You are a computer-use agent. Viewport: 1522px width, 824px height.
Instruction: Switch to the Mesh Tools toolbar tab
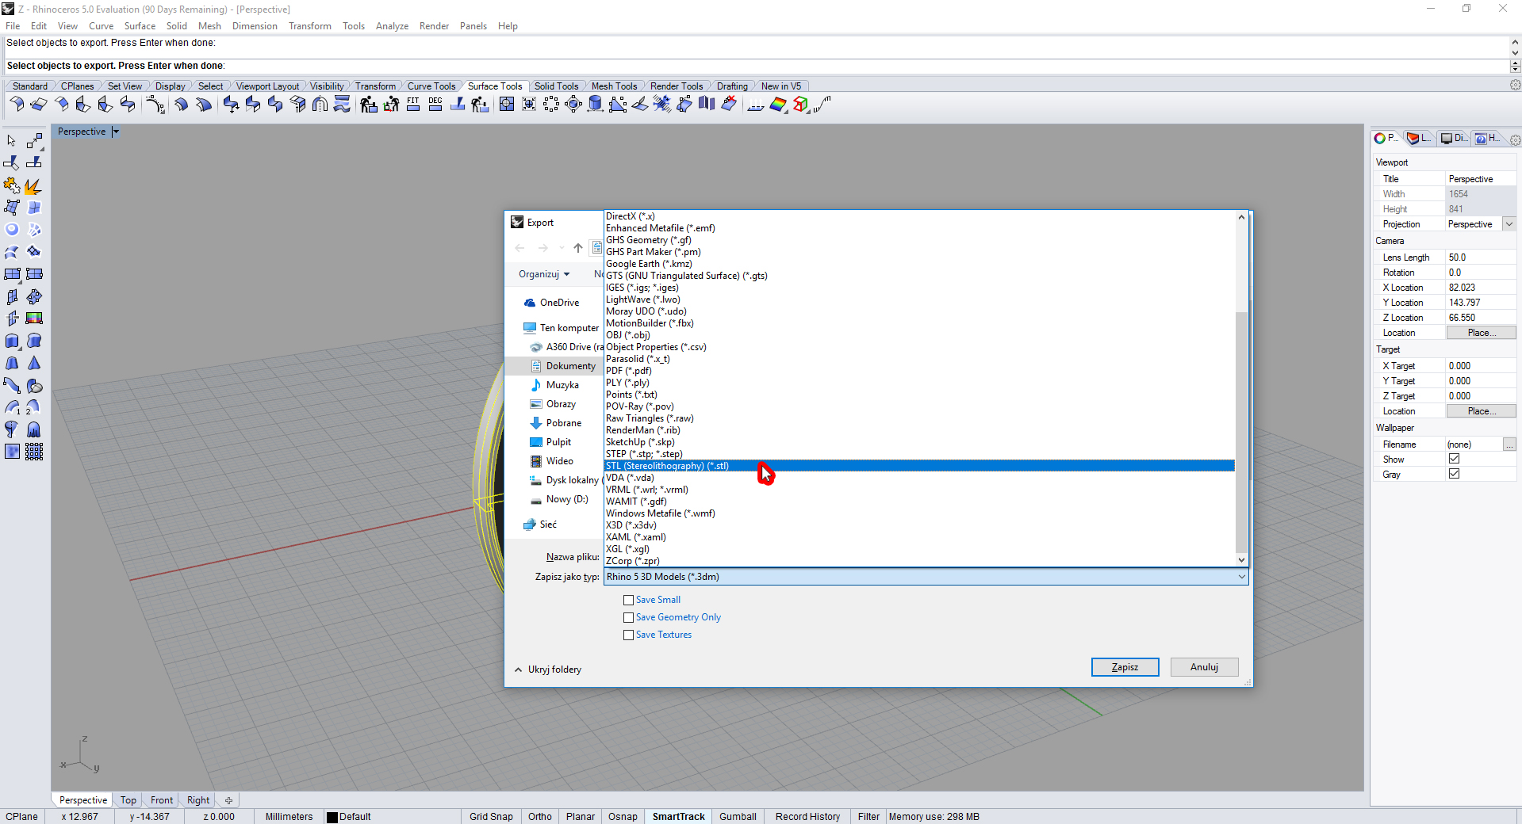click(614, 86)
